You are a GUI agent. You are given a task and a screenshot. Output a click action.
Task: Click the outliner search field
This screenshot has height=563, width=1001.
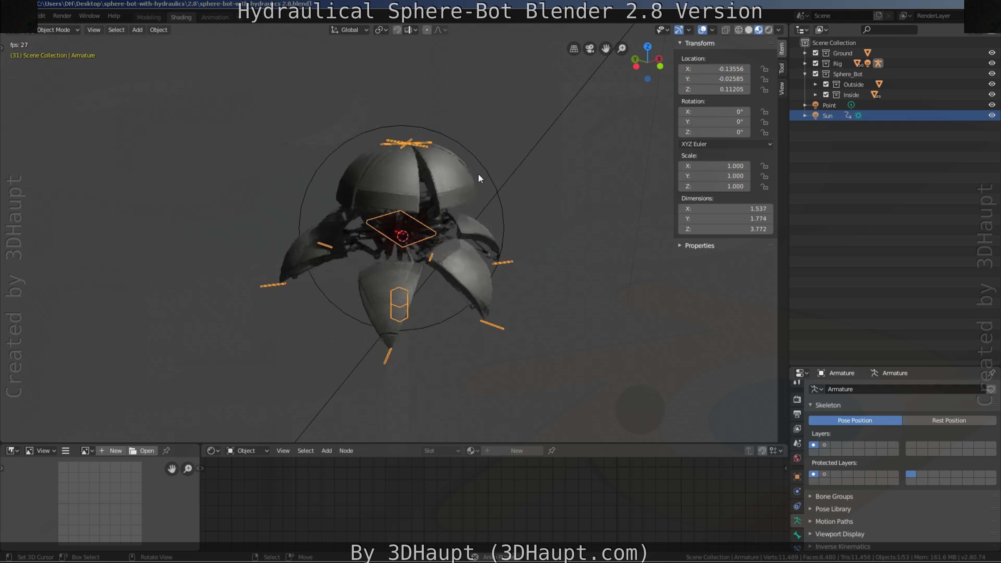point(889,29)
